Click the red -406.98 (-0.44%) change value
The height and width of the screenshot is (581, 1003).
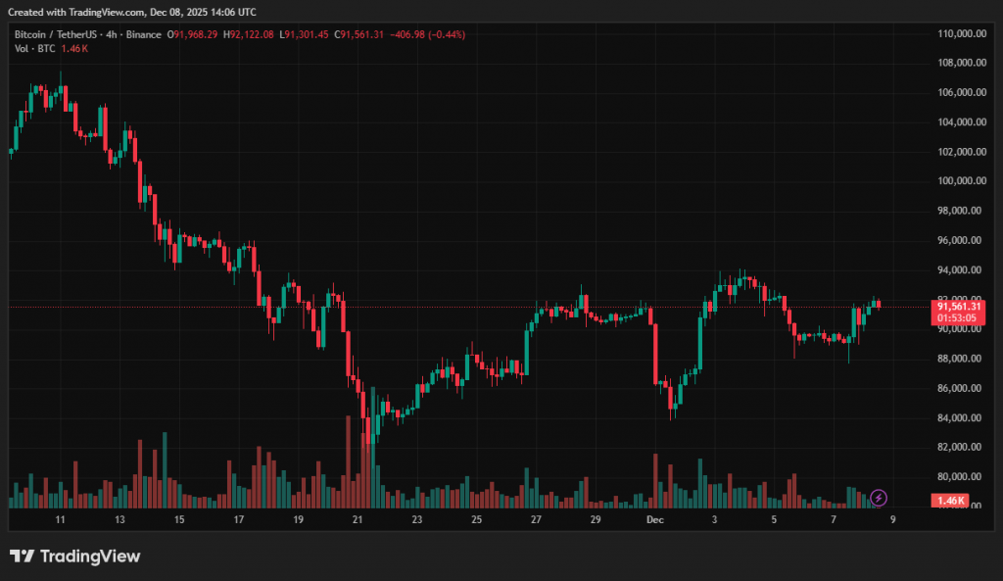(x=427, y=34)
